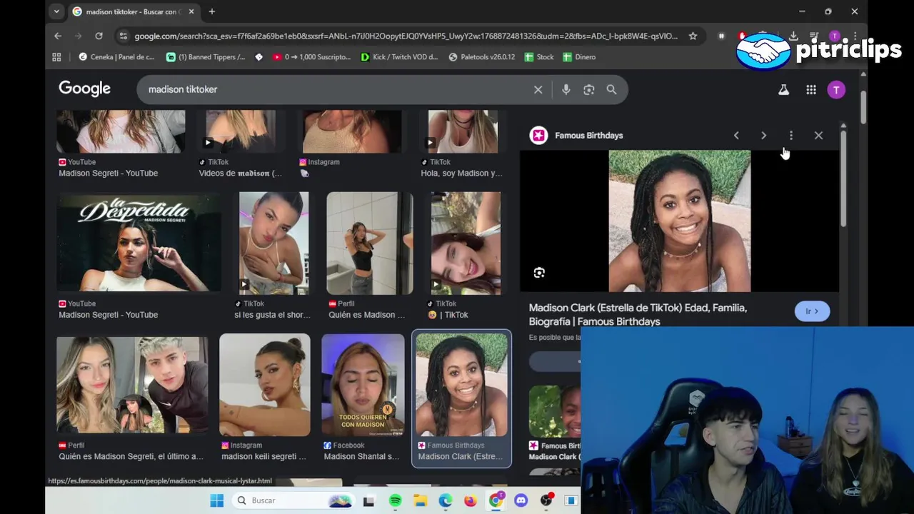Image resolution: width=914 pixels, height=514 pixels.
Task: Open the 0 → 1,000 Suscripto bookmark
Action: (x=312, y=57)
